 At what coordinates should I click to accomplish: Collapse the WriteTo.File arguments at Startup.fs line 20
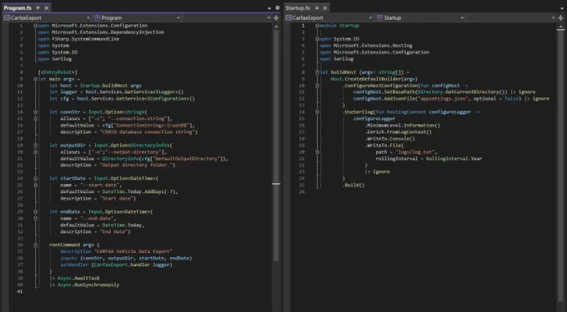click(317, 152)
